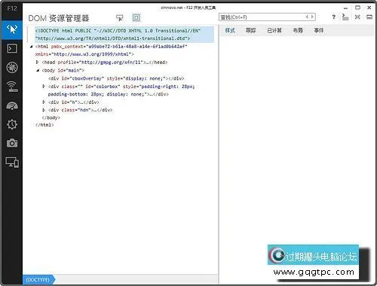Image resolution: width=377 pixels, height=286 pixels.
Task: Activate the Select element pointer icon
Action: point(120,18)
